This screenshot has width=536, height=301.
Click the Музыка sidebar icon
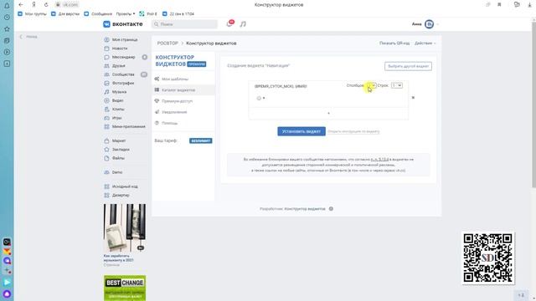tap(106, 92)
